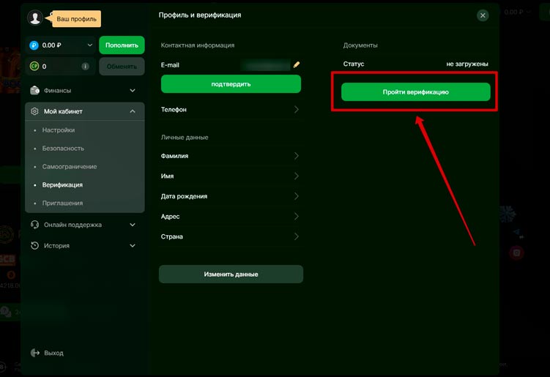Click the Пройти верификацию button
Screen dimensions: 550x377
[416, 92]
